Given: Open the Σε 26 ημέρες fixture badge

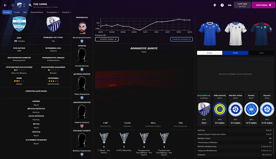Looking at the screenshot, I should 267,109.
